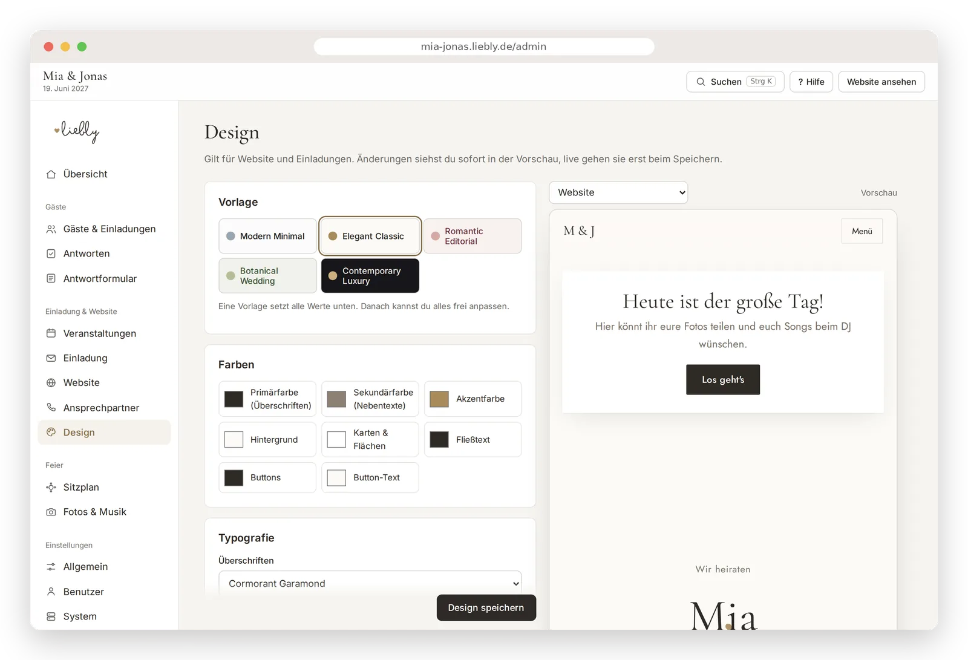
Task: Edit the Hintergrund color swatch
Action: (234, 439)
